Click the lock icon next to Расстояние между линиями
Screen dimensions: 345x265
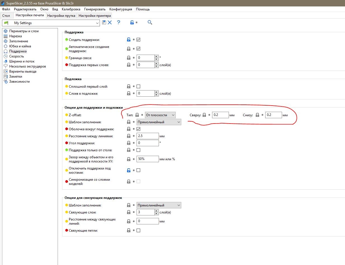tap(129, 136)
